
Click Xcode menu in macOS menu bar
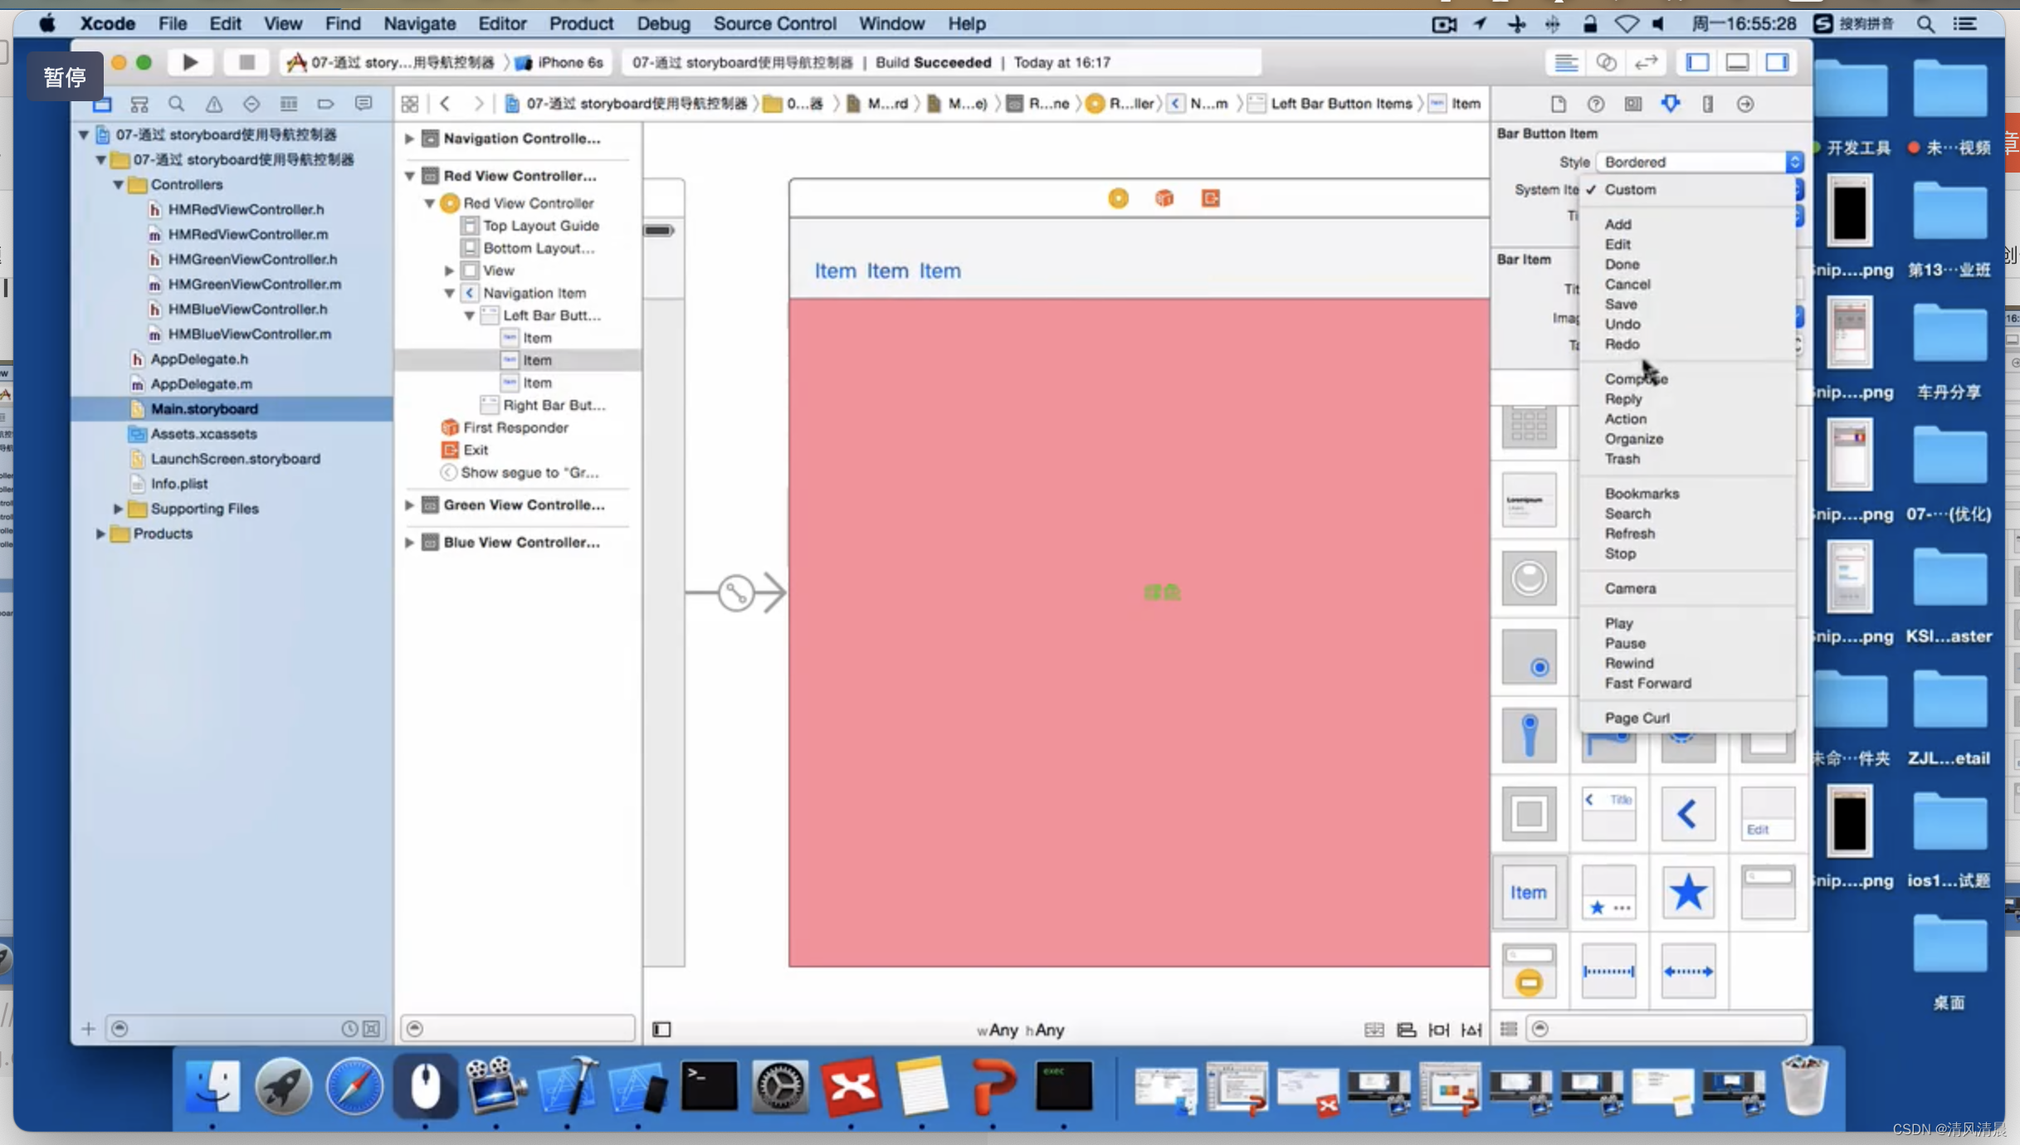pos(108,23)
